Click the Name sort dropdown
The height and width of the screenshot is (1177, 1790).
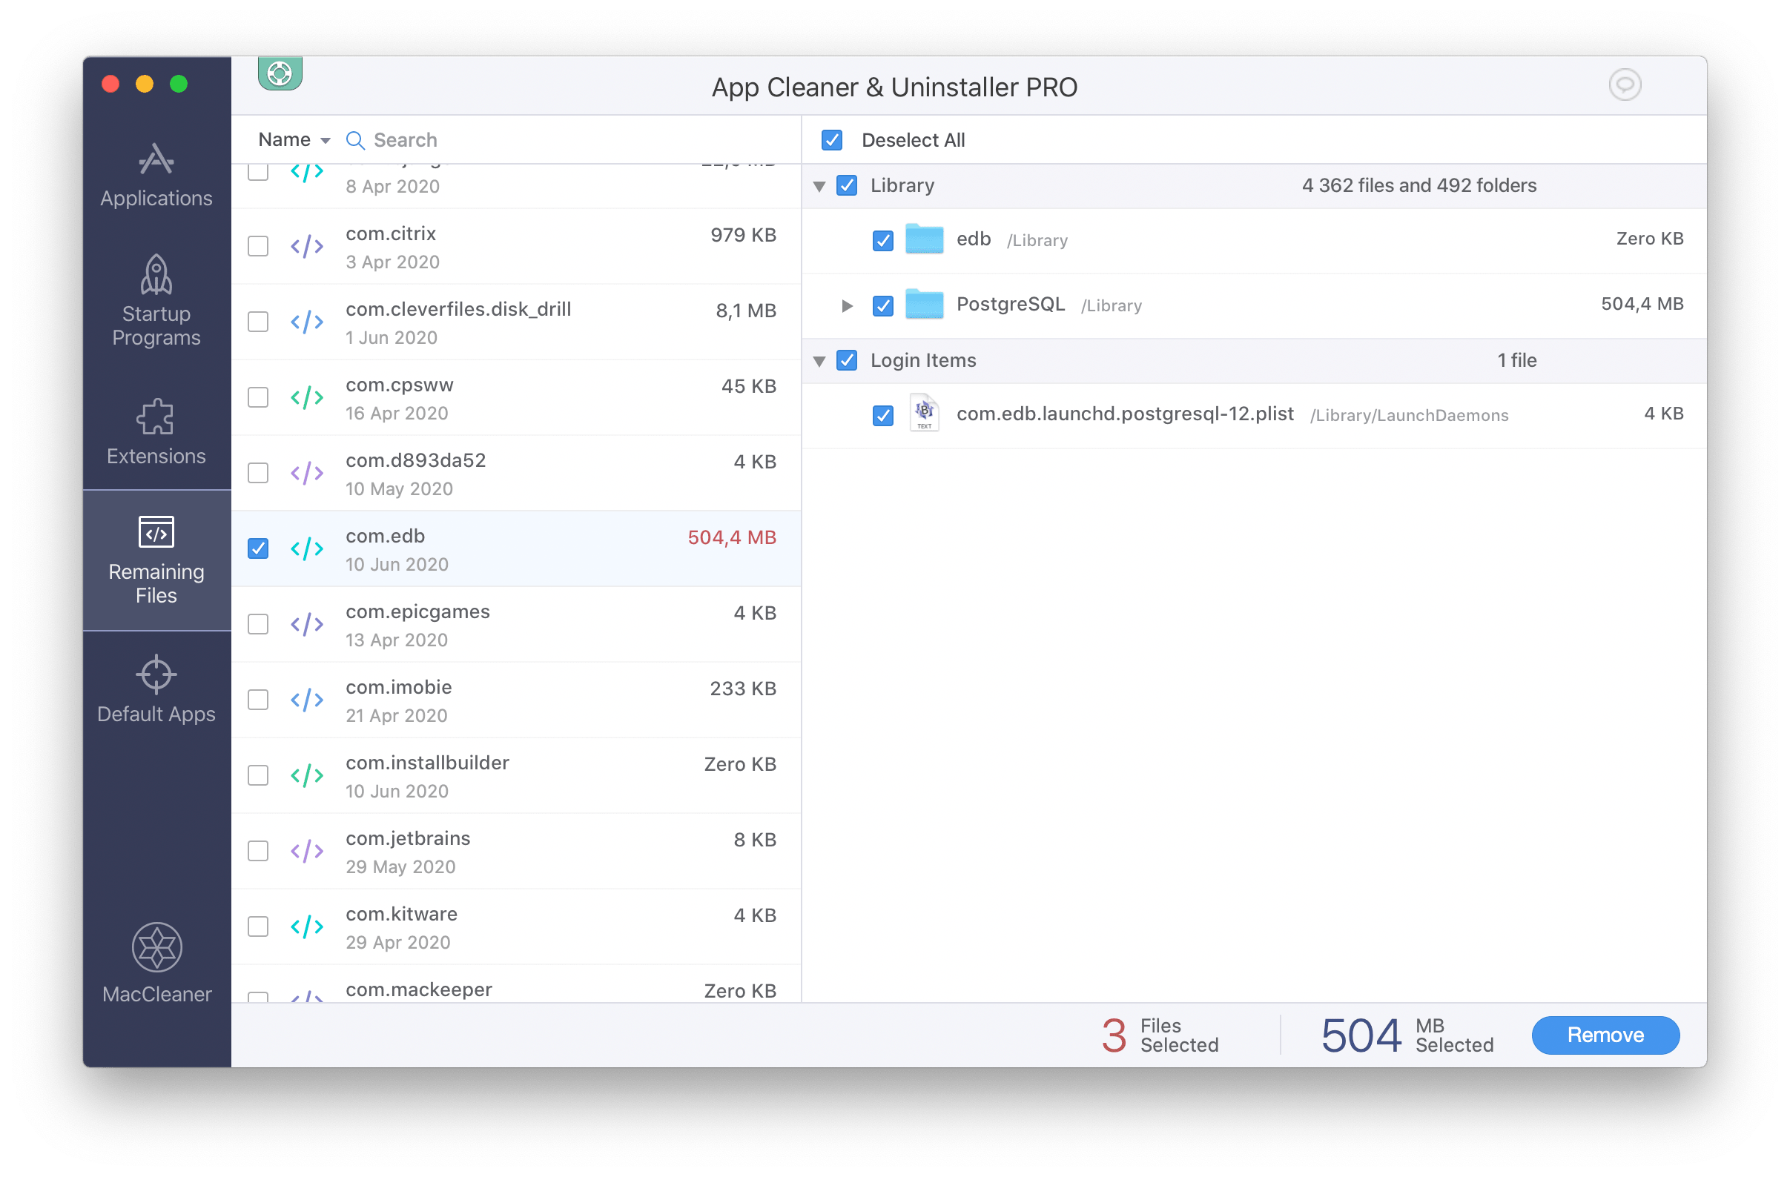click(291, 138)
